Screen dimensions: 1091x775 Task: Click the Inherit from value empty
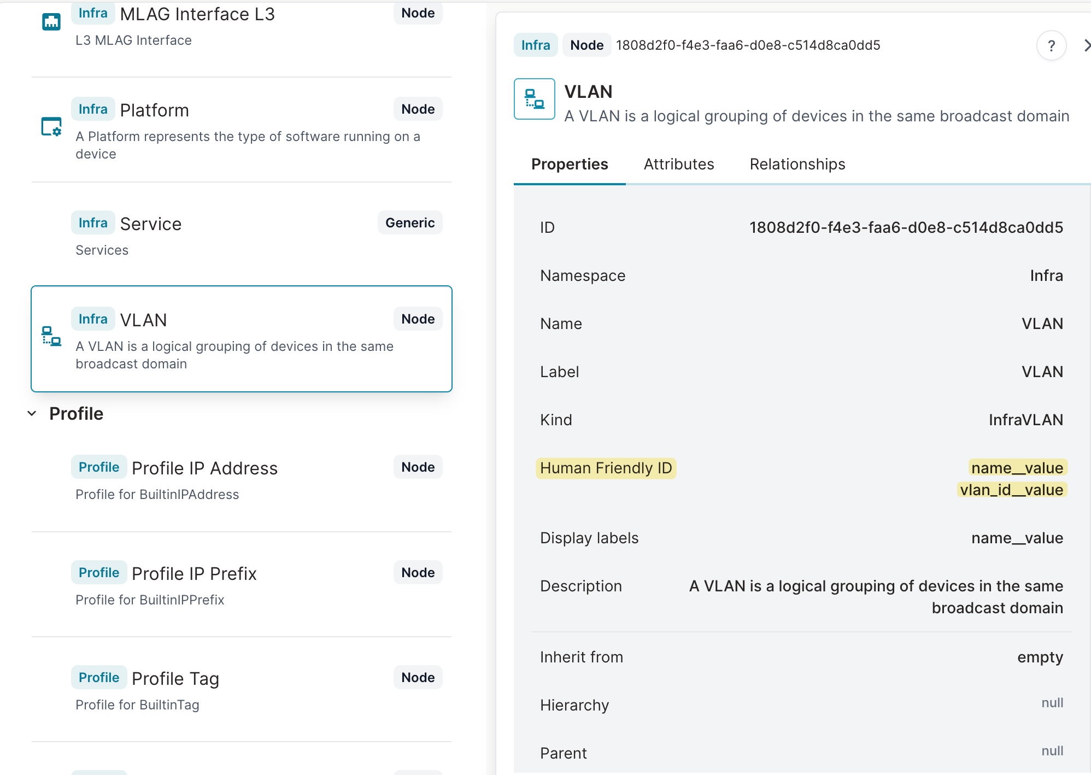pyautogui.click(x=1040, y=657)
